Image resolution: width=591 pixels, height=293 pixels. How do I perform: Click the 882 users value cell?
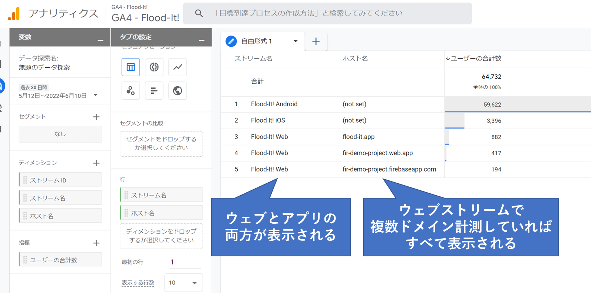click(496, 137)
